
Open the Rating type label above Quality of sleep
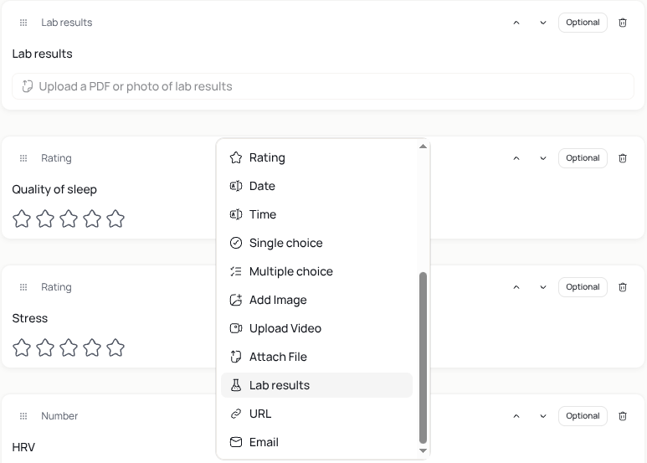pos(56,158)
